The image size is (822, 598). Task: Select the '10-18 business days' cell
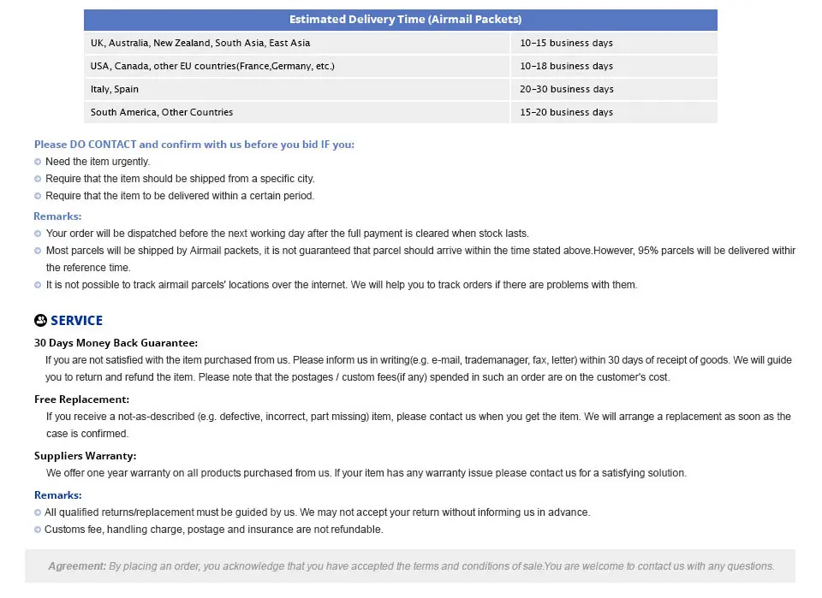(614, 66)
